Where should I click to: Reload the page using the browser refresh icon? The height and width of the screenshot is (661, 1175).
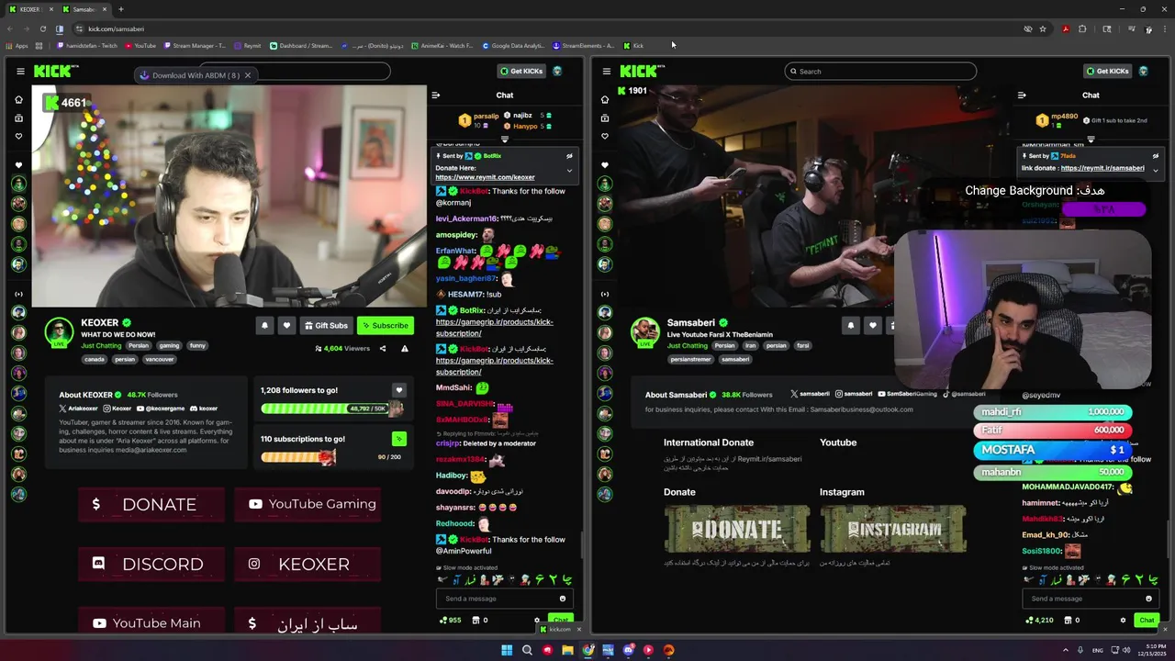tap(42, 28)
